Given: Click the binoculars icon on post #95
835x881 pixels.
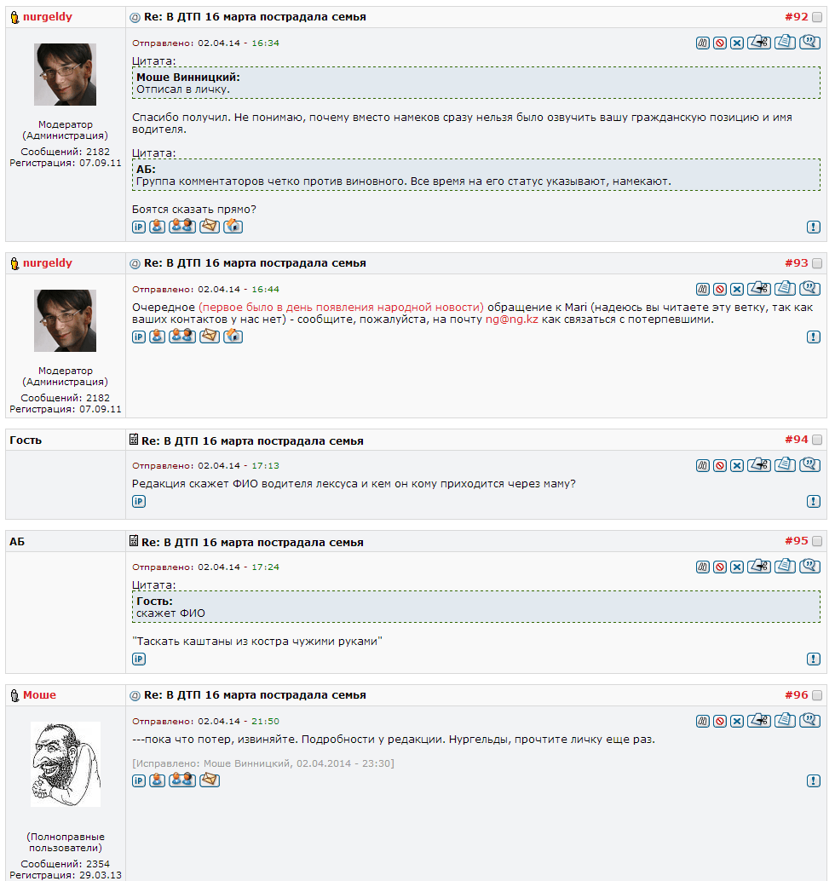Looking at the screenshot, I should (702, 567).
